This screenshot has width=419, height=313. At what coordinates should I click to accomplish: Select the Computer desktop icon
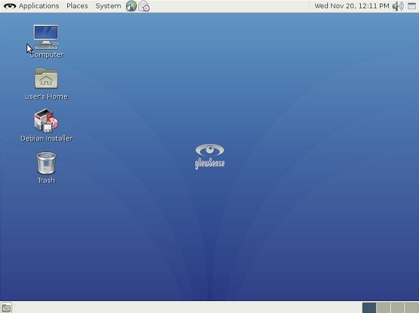46,37
